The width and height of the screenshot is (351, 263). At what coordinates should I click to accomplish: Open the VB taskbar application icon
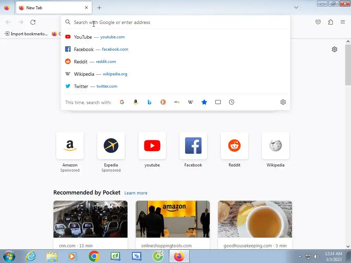(x=136, y=256)
